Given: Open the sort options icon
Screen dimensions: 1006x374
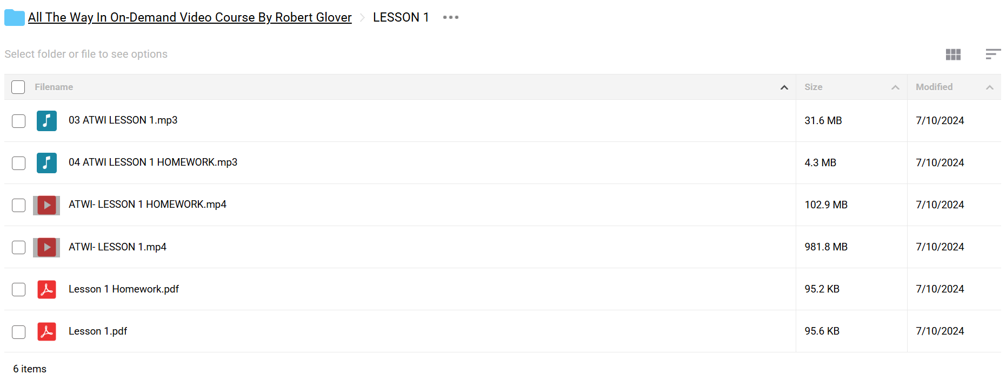Looking at the screenshot, I should [x=992, y=54].
